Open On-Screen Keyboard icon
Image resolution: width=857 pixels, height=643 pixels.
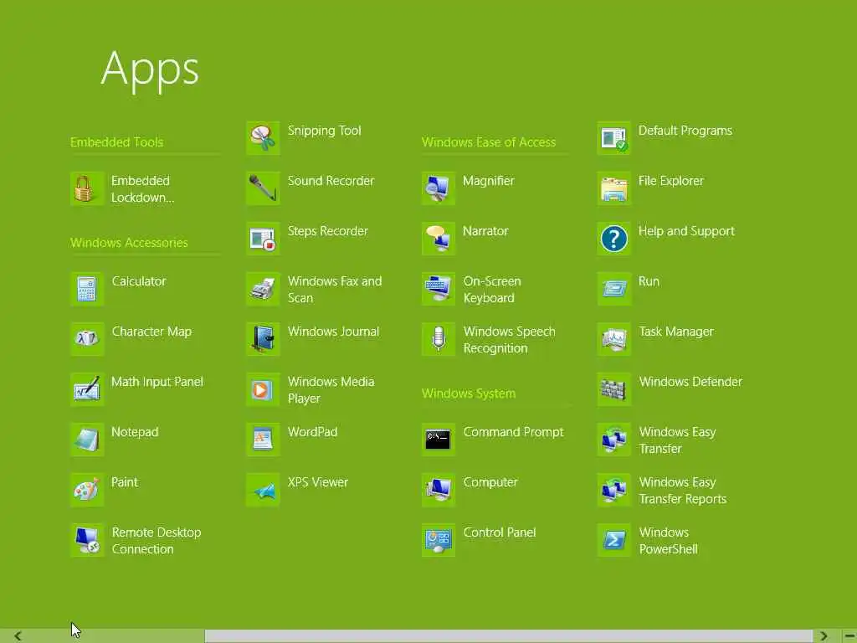(x=439, y=289)
